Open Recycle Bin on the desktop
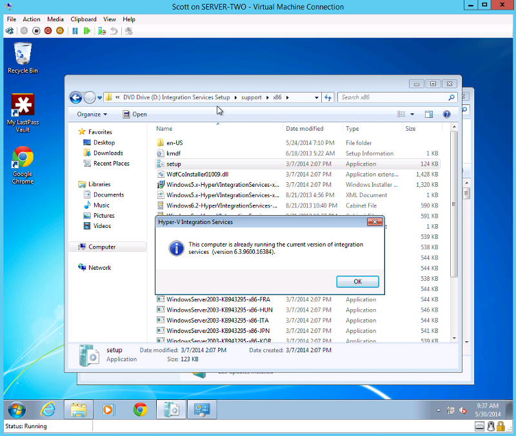Viewport: 516px width, 436px height. (x=23, y=58)
